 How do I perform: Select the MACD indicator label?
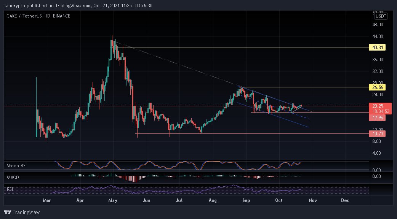(13, 176)
